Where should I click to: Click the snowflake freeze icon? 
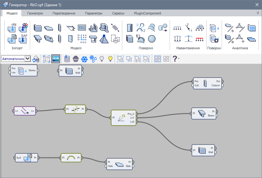[x=84, y=59]
